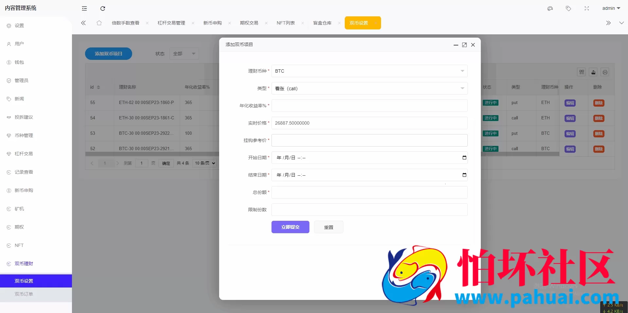628x313 pixels.
Task: Focus 总份额 input field
Action: pyautogui.click(x=370, y=192)
